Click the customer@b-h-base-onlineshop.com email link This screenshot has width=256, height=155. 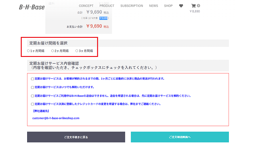[x=56, y=118]
